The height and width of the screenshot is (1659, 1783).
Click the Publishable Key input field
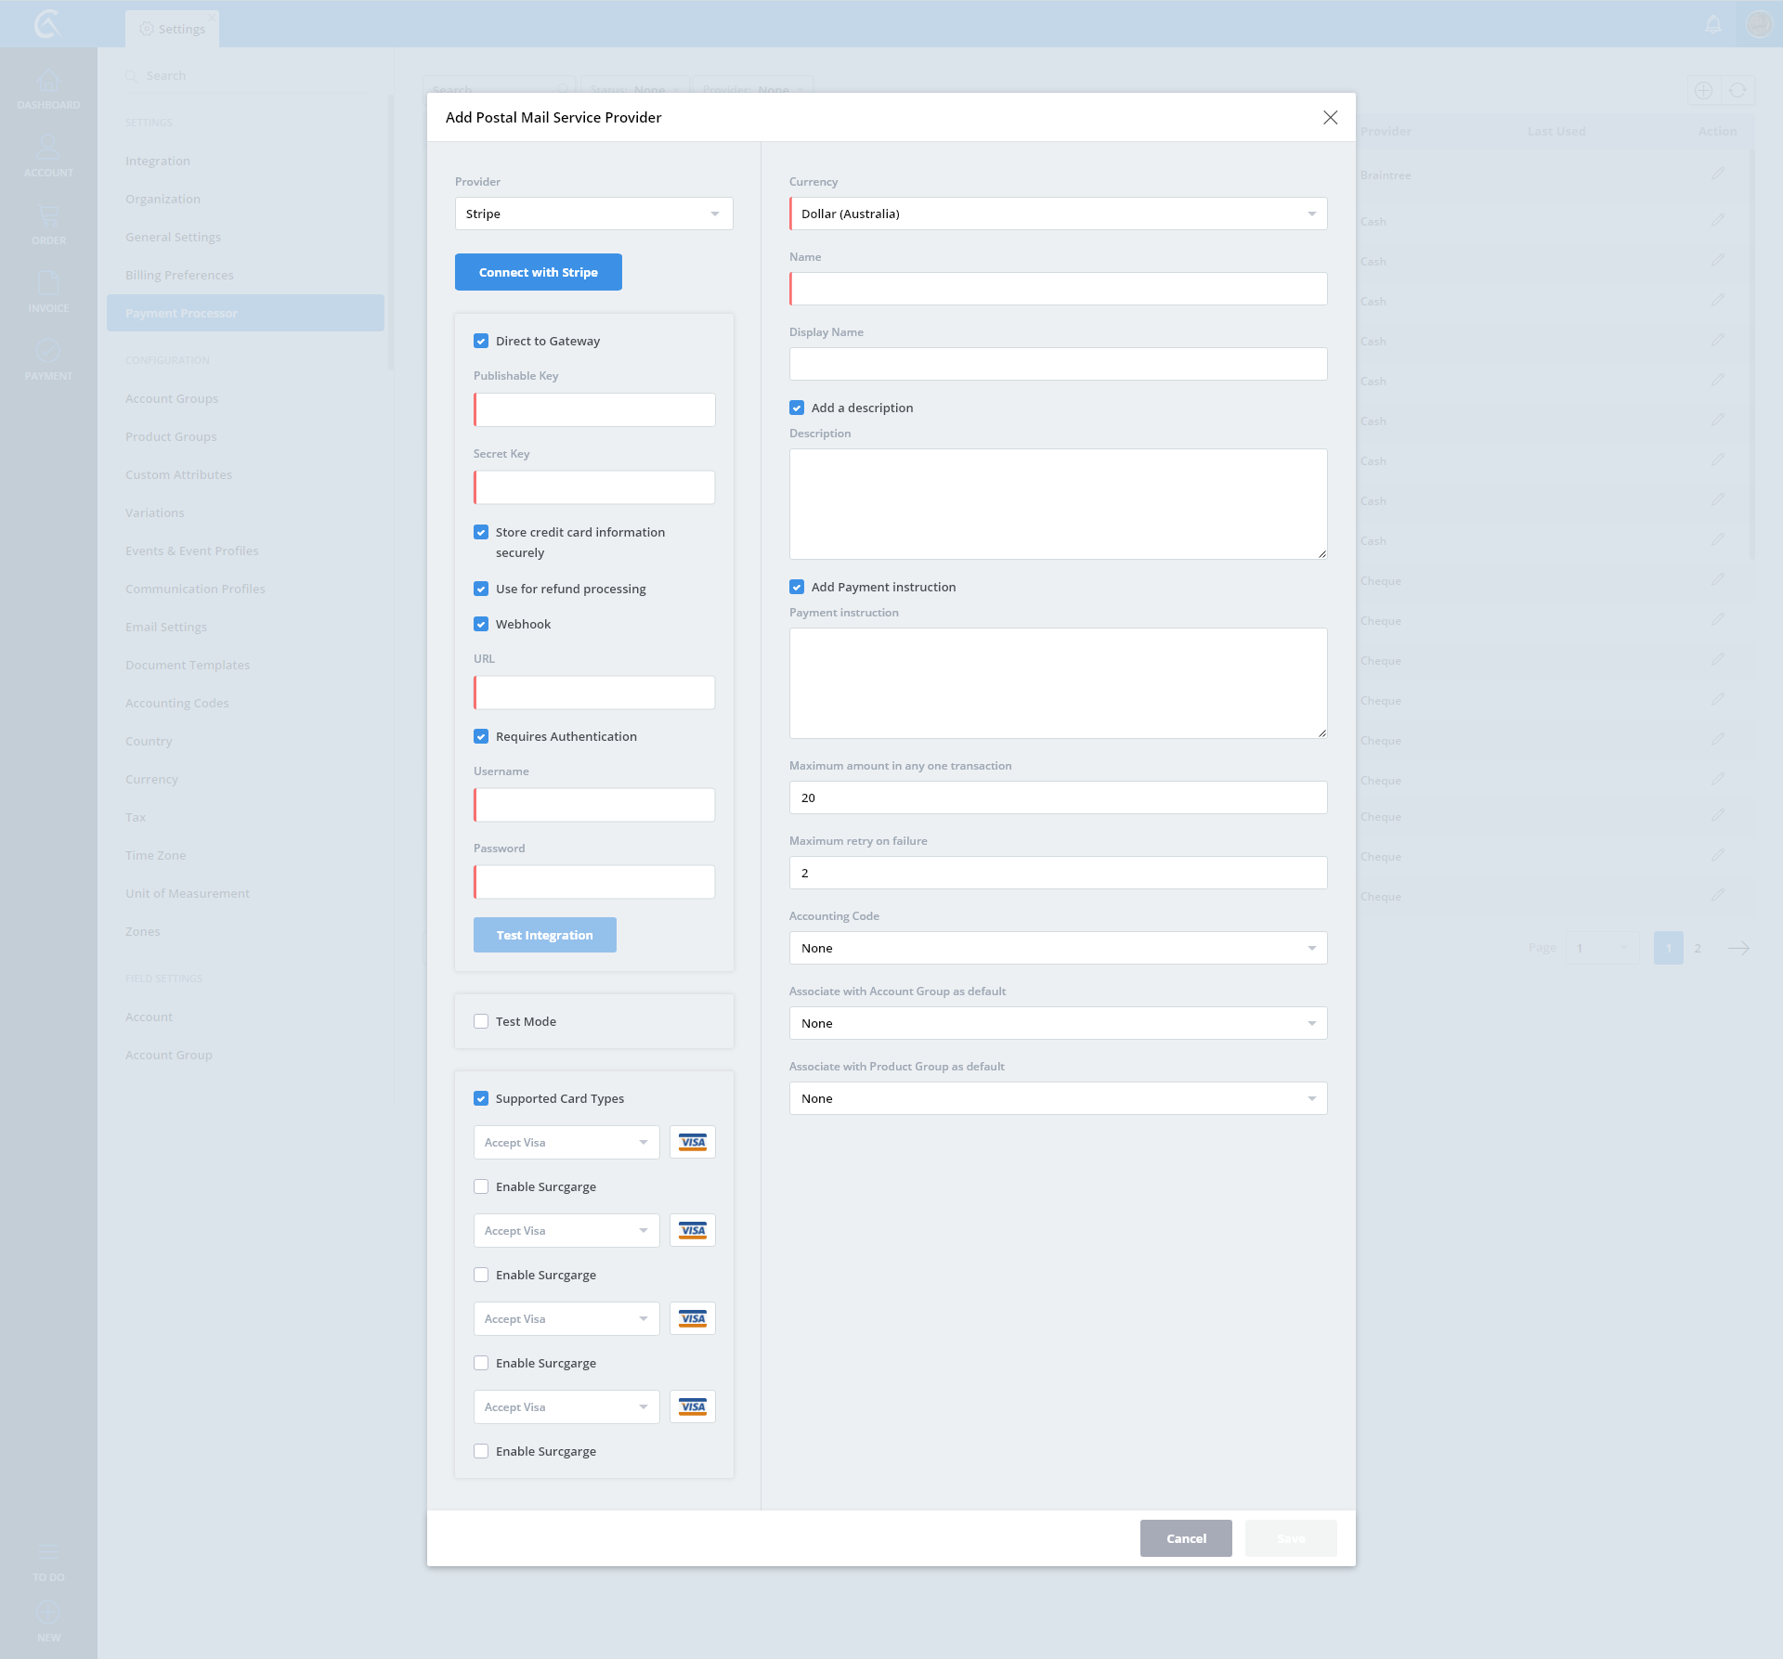594,409
